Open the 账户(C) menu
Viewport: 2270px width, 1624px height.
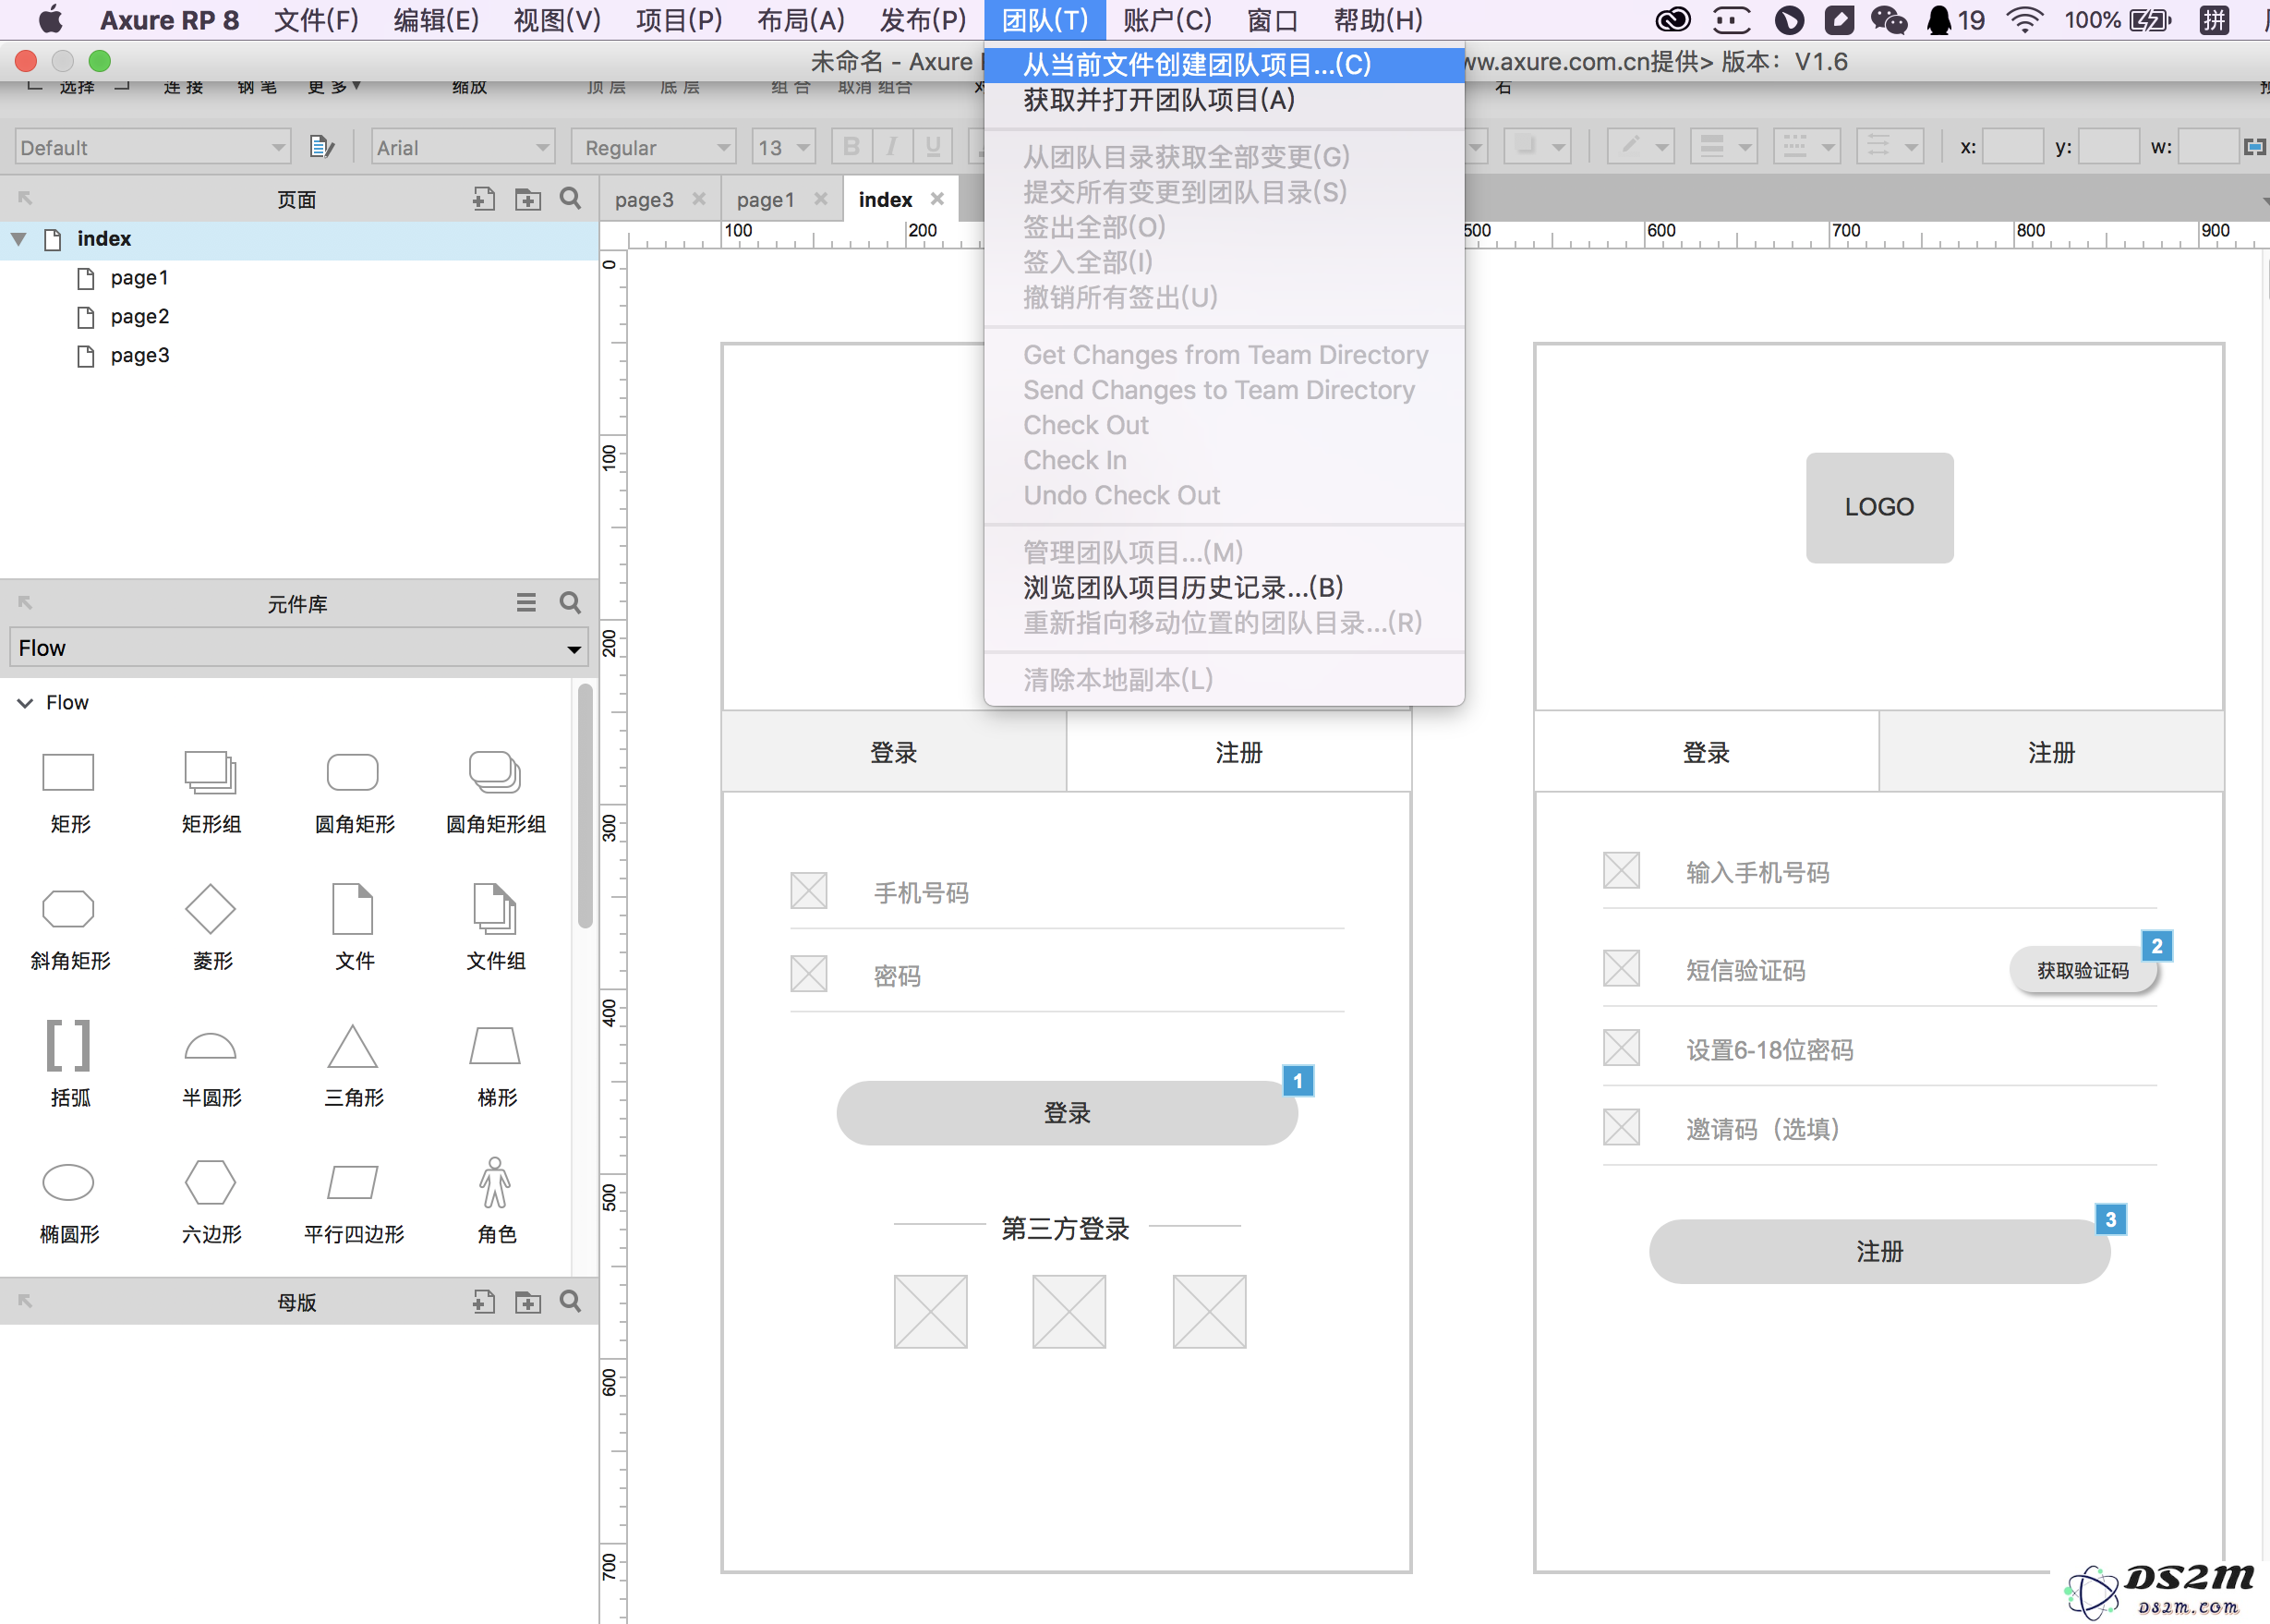[1166, 20]
